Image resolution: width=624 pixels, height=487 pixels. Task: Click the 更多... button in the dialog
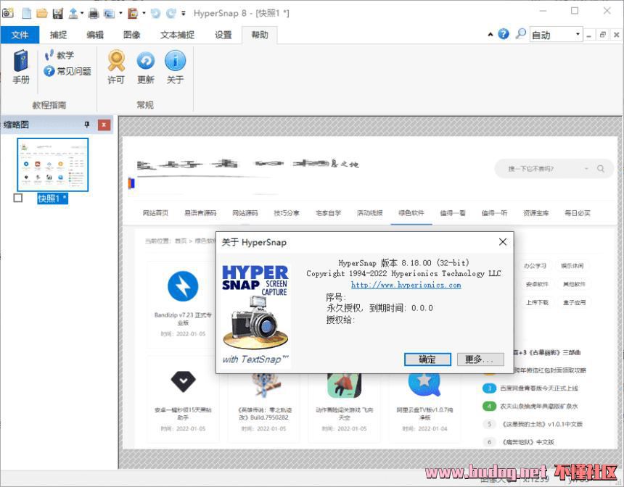click(x=480, y=359)
